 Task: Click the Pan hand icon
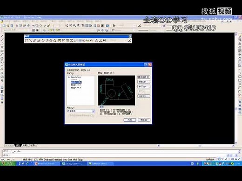pos(67,26)
